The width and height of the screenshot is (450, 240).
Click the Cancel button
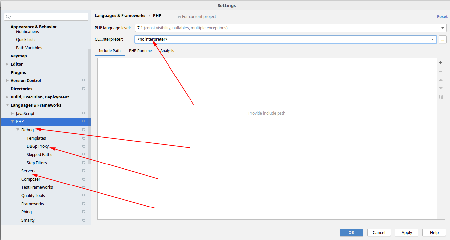(379, 232)
